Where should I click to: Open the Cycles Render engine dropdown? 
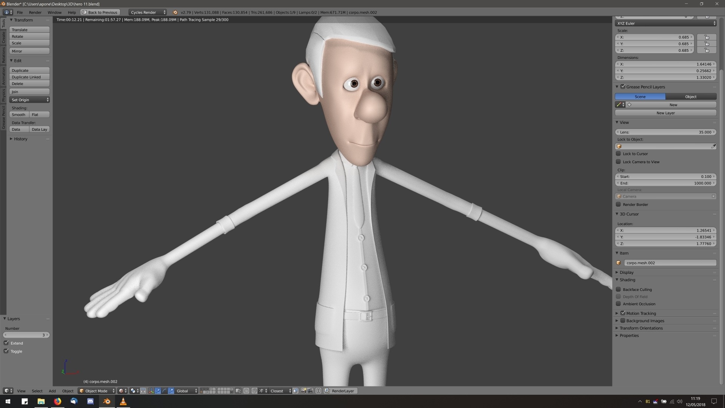coord(147,12)
